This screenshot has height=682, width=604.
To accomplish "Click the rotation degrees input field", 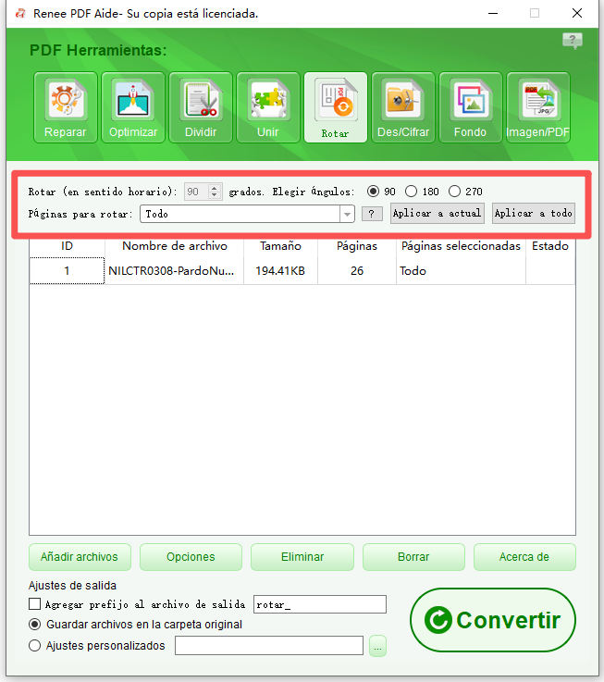I will (x=196, y=192).
